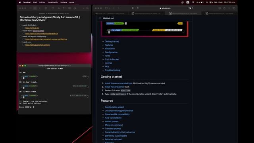Reload the GitHub page
Image resolution: width=254 pixels, height=143 pixels.
pyautogui.click(x=192, y=8)
